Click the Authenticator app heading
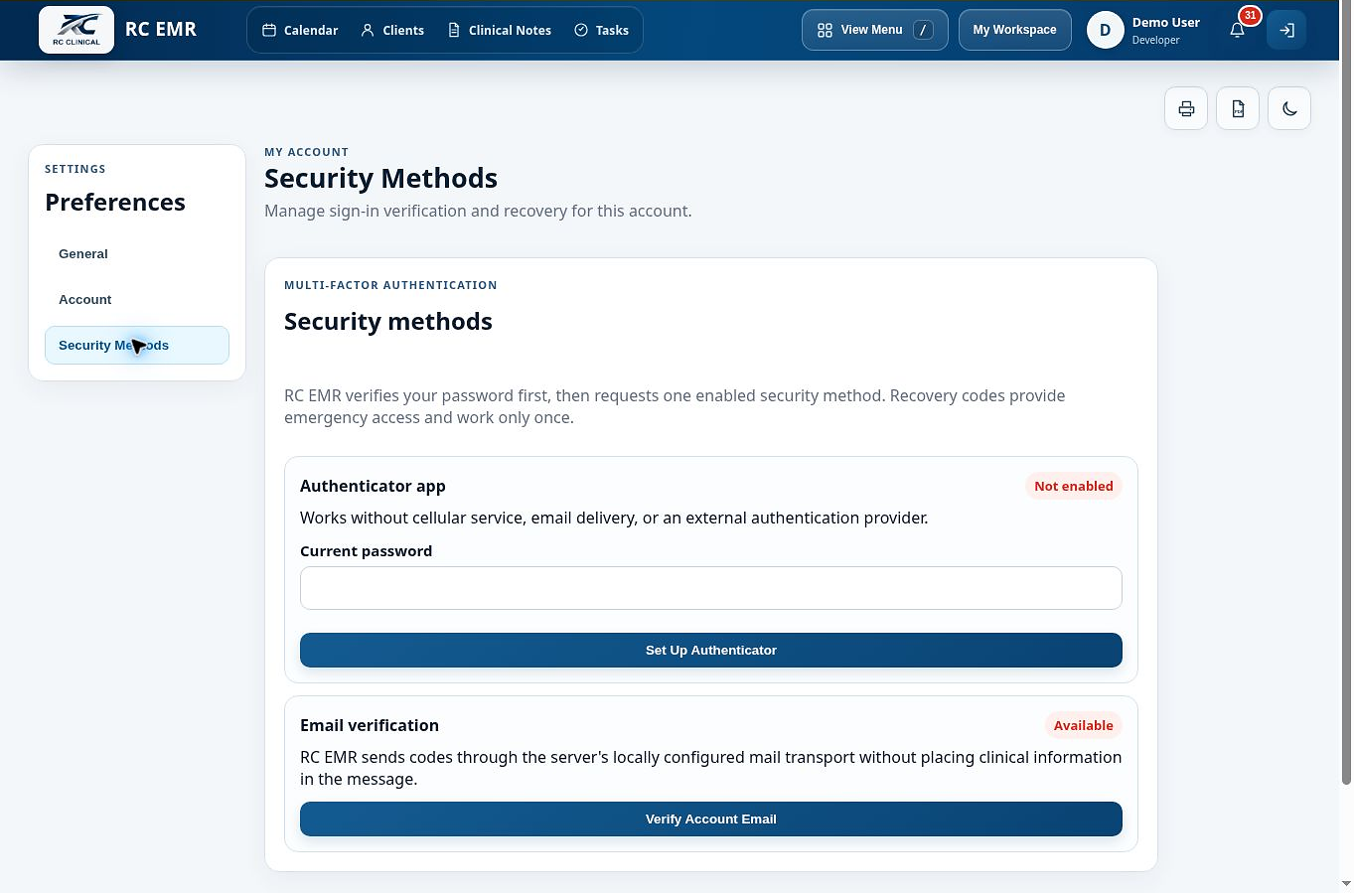The width and height of the screenshot is (1354, 893). (373, 487)
